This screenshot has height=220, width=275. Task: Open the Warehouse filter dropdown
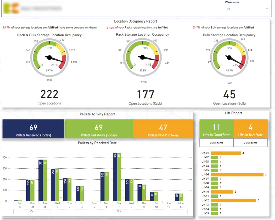point(247,9)
